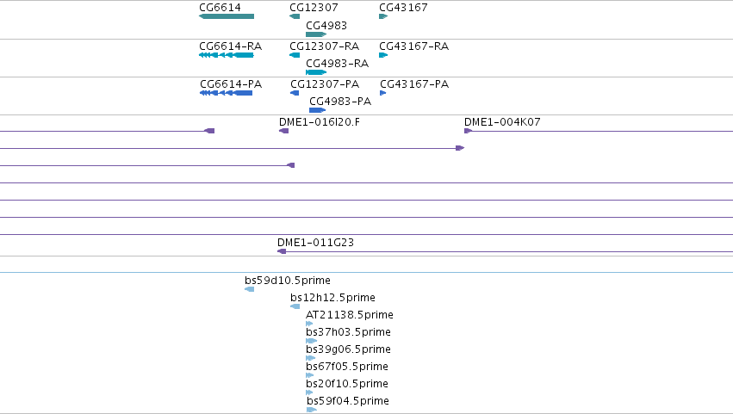The height and width of the screenshot is (414, 733).
Task: Click the CG12307 gene label
Action: pyautogui.click(x=314, y=8)
